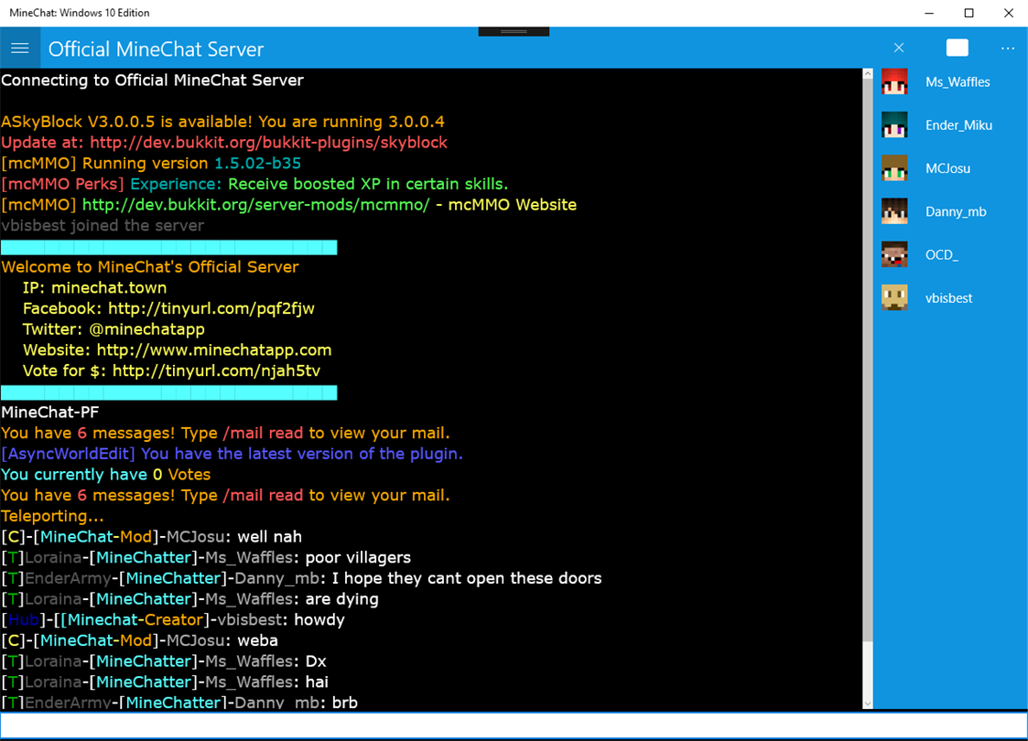Click the MCJosu player name
Screen dimensions: 1028x741
(x=947, y=168)
